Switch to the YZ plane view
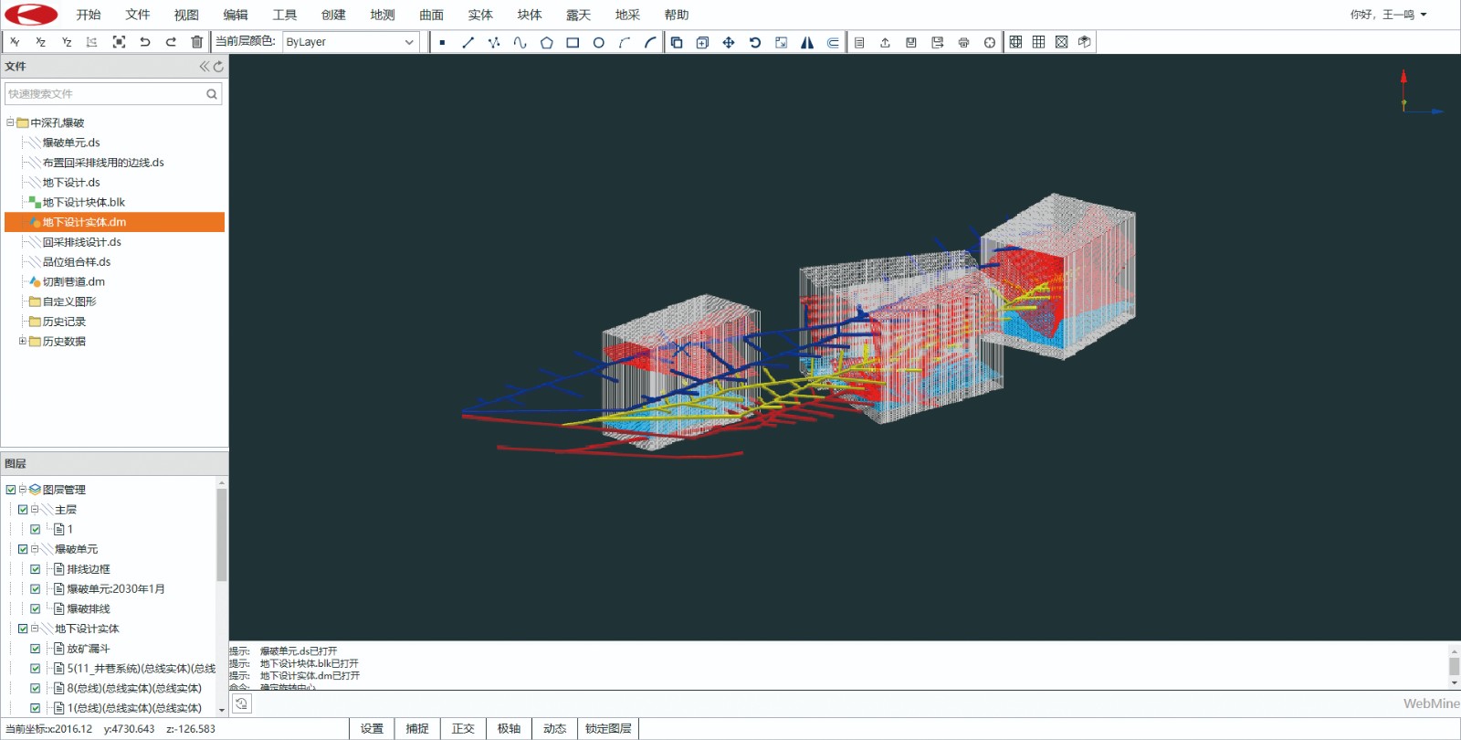Viewport: 1461px width, 740px height. pyautogui.click(x=67, y=42)
